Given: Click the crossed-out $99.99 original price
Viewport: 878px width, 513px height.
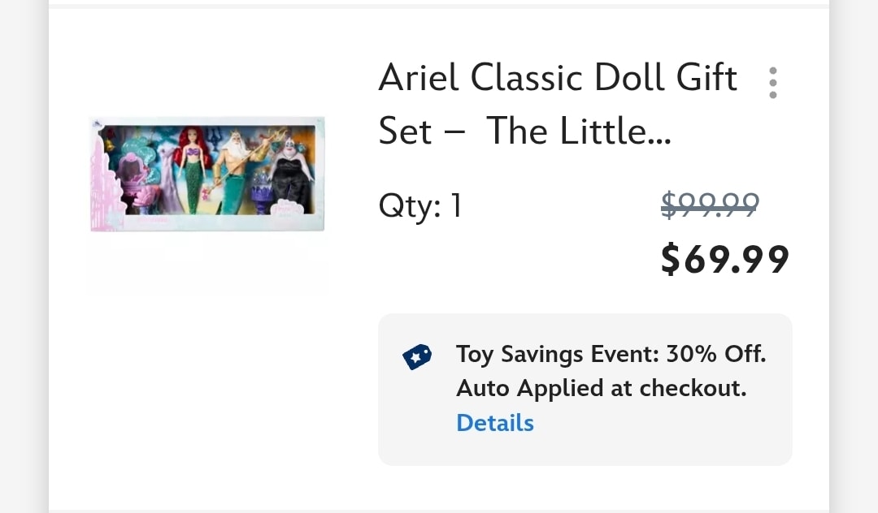Looking at the screenshot, I should point(710,205).
